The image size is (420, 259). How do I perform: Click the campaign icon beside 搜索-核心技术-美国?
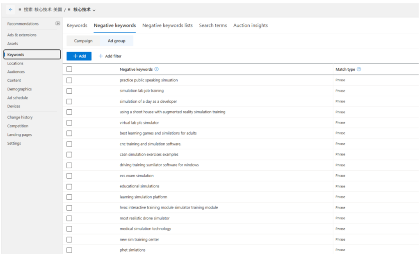[x=20, y=10]
